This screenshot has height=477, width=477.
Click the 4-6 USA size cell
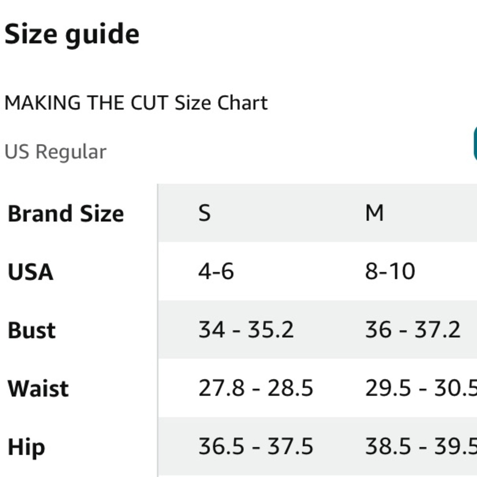[x=216, y=271]
